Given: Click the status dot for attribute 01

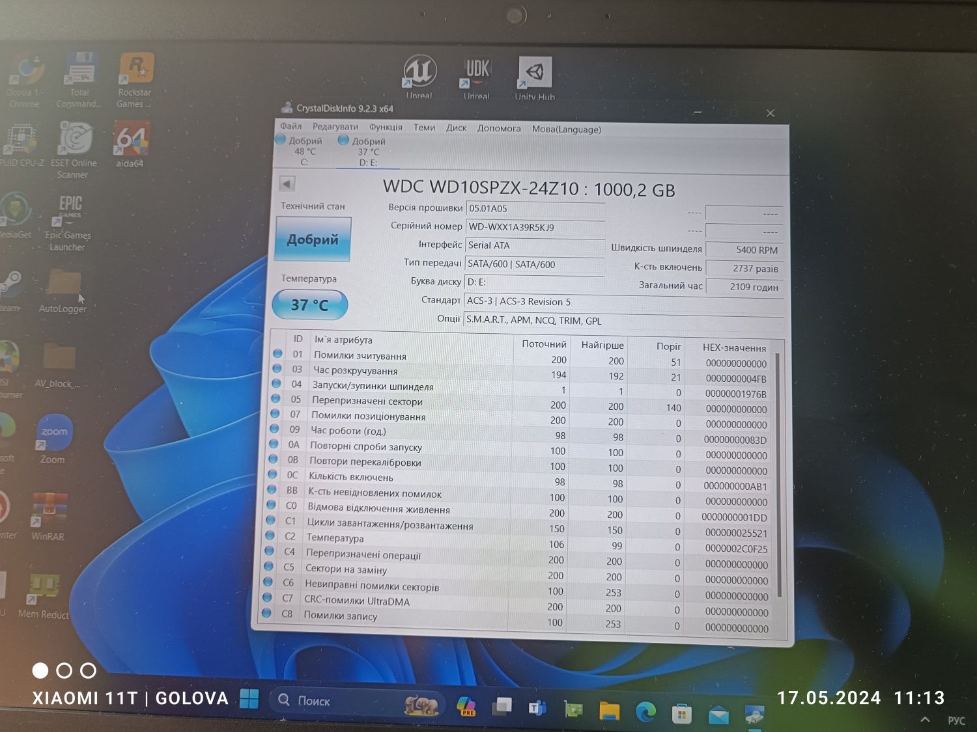Looking at the screenshot, I should 277,353.
